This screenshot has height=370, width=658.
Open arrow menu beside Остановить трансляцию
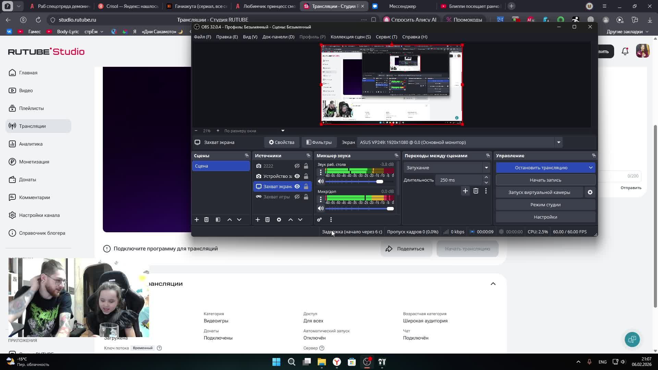tap(590, 168)
